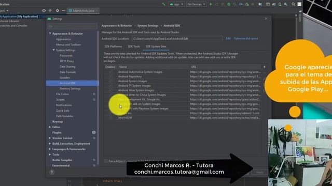332x186 pixels.
Task: Enable the Force https checkbox
Action: pos(106,161)
